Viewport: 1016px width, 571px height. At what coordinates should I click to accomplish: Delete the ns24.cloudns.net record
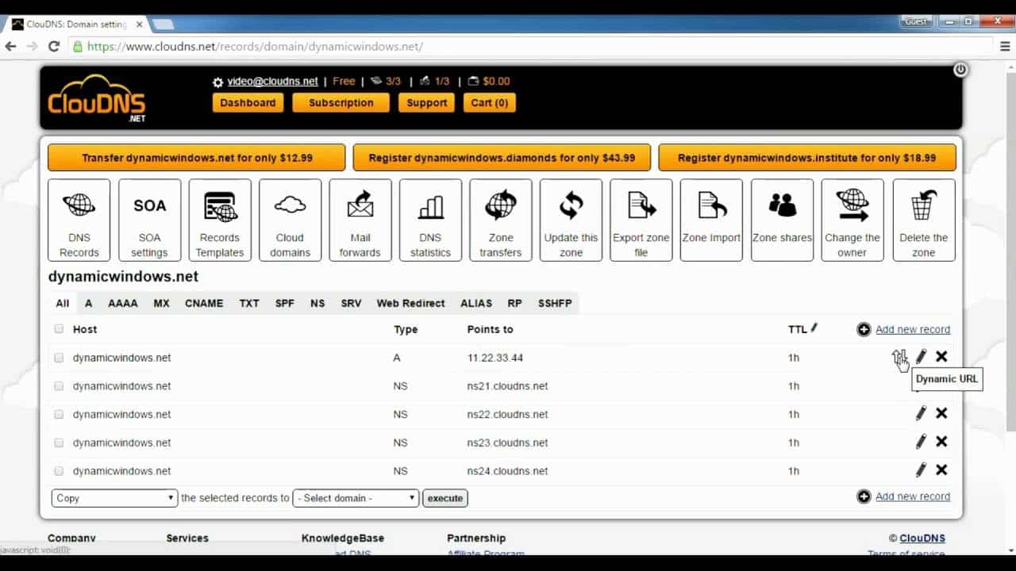coord(941,470)
